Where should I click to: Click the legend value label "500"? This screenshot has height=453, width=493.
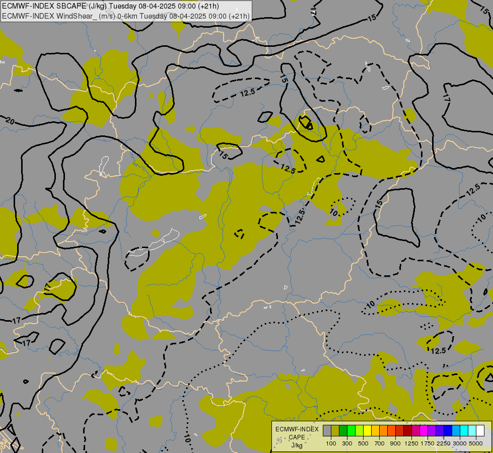click(363, 443)
